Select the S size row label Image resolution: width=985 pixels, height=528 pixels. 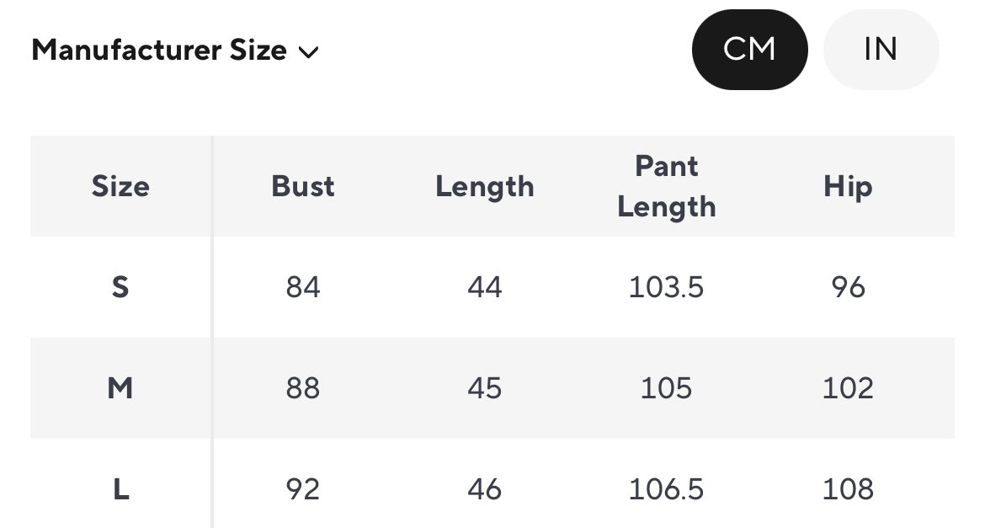pos(120,287)
